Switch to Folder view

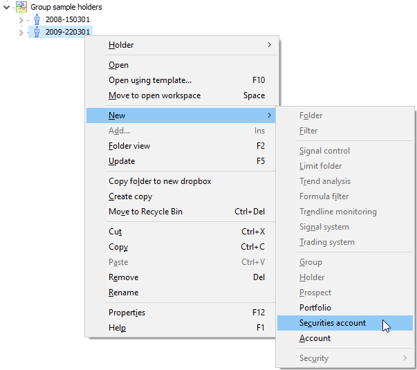coord(129,146)
